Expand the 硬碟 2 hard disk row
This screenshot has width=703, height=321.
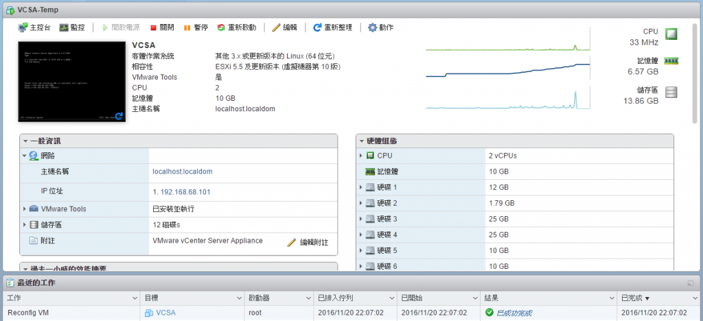[x=361, y=203]
